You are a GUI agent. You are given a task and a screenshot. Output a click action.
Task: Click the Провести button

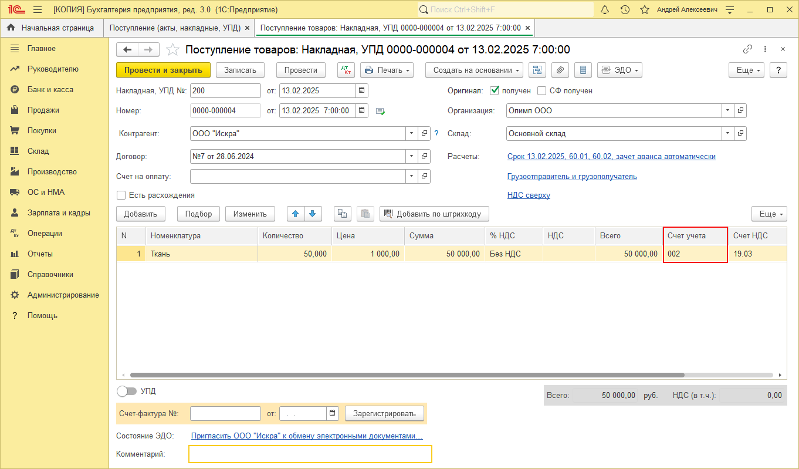point(301,70)
